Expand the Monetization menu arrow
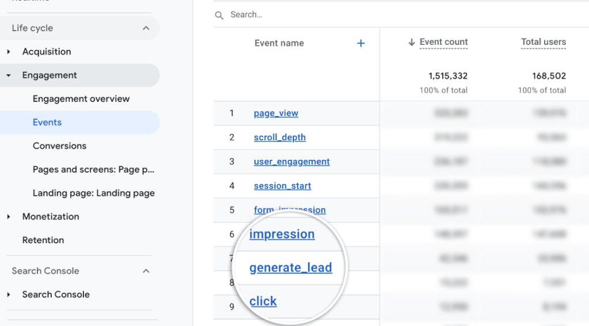The width and height of the screenshot is (589, 326). pyautogui.click(x=9, y=217)
